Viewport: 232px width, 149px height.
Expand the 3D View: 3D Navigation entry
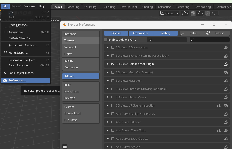click(x=108, y=47)
